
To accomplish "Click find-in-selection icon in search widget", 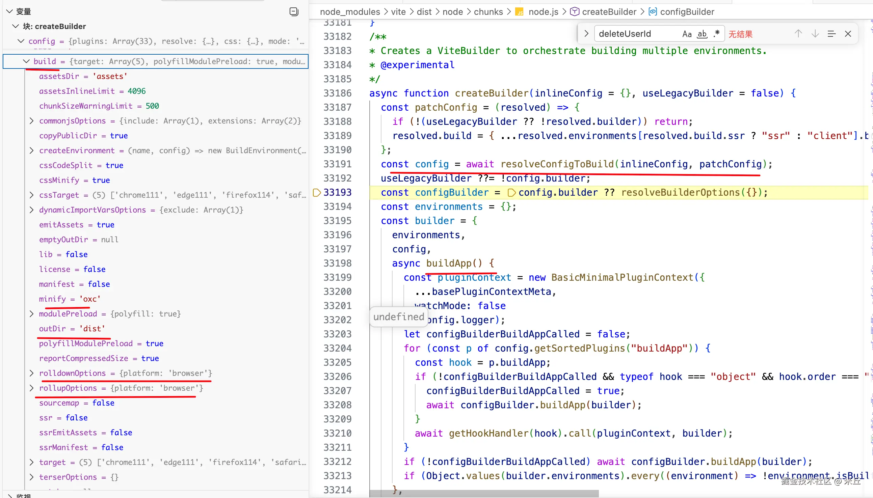I will (x=831, y=34).
